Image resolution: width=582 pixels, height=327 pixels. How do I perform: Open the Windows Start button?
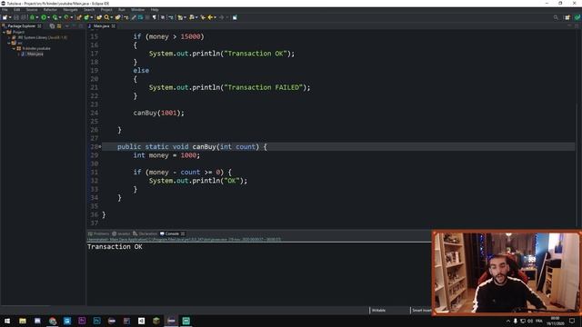[7, 321]
